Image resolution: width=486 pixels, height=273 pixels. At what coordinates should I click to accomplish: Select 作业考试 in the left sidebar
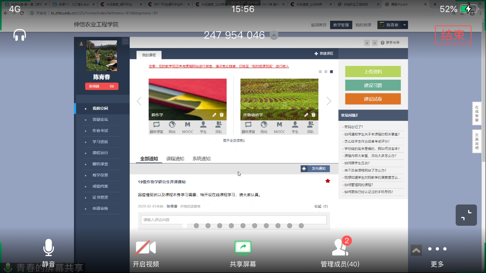[x=100, y=131]
